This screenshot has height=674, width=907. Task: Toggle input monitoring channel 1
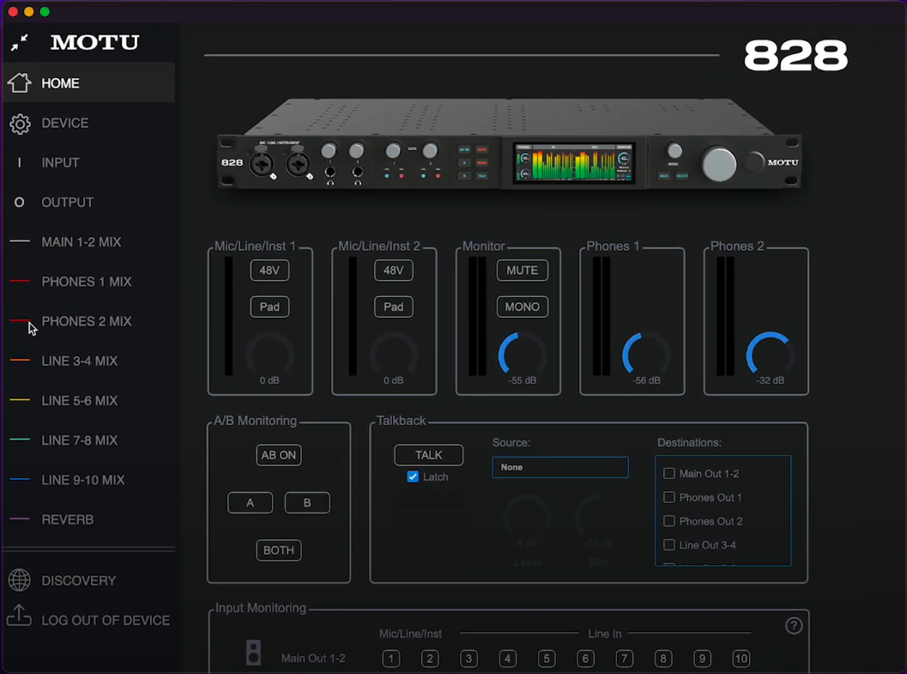click(x=391, y=659)
